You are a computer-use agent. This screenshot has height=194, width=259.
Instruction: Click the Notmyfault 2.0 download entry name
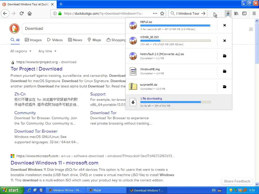click(x=162, y=54)
